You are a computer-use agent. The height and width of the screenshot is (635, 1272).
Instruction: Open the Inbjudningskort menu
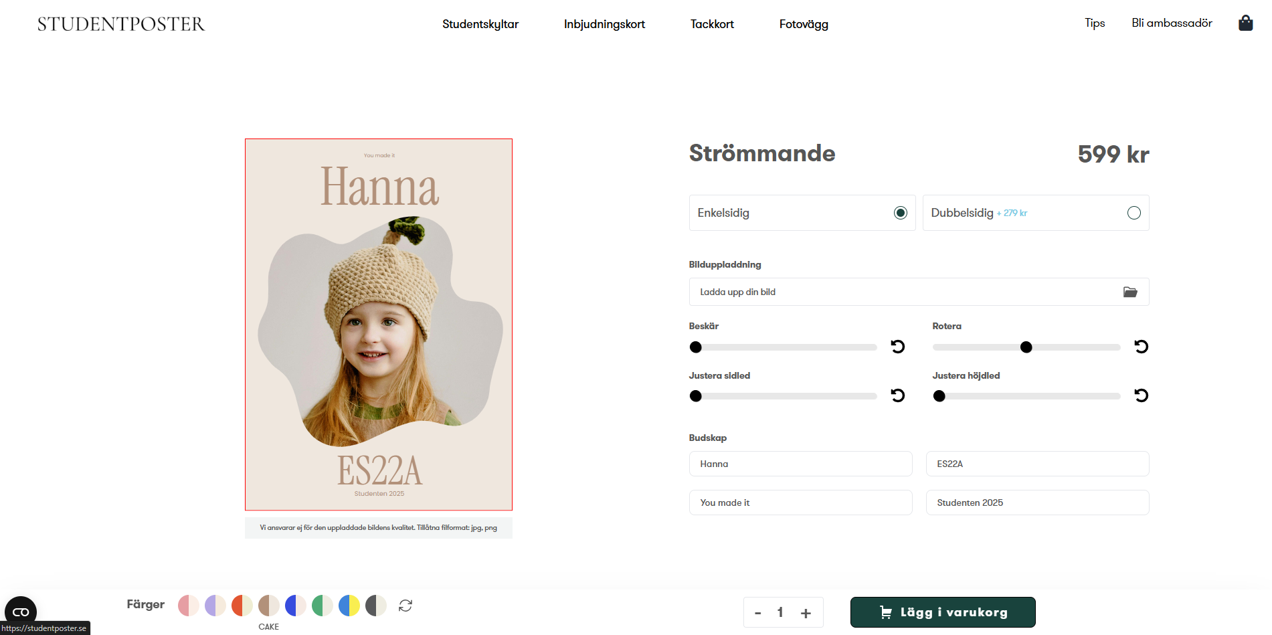click(x=604, y=24)
